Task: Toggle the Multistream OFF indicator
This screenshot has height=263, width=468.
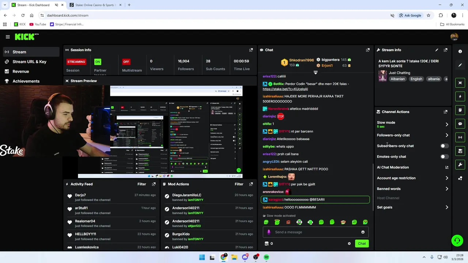Action: pos(126,62)
